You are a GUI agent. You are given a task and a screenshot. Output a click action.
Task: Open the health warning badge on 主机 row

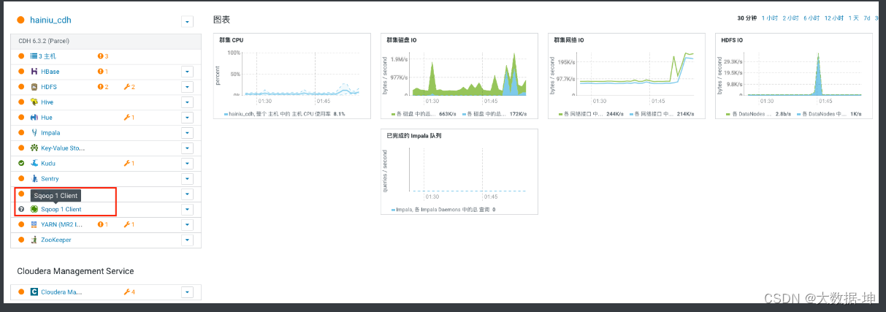[103, 56]
